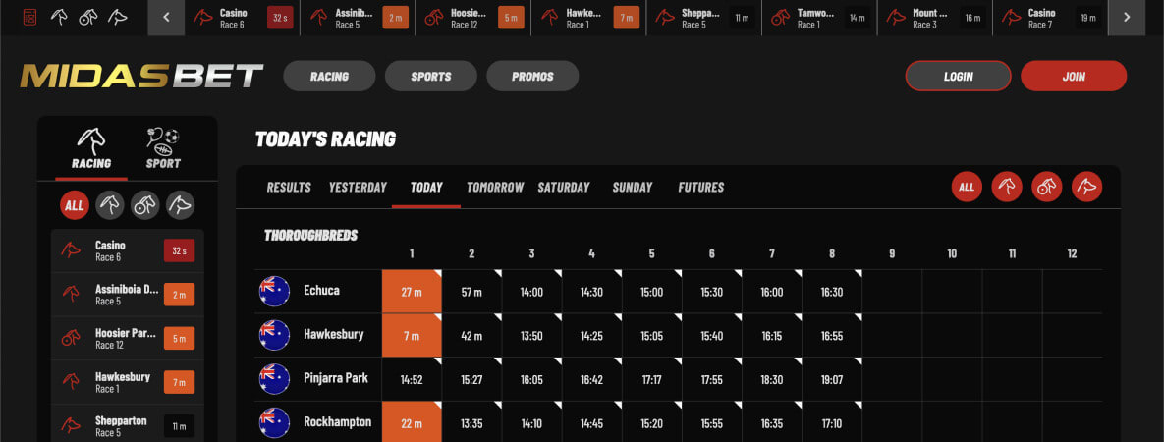Open the Sports menu in header
The image size is (1164, 442).
click(x=430, y=76)
